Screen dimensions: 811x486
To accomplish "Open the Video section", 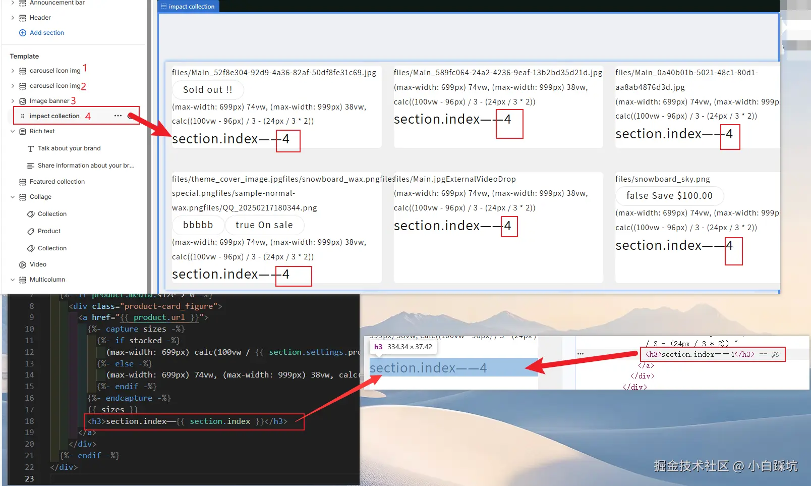I will pos(38,264).
